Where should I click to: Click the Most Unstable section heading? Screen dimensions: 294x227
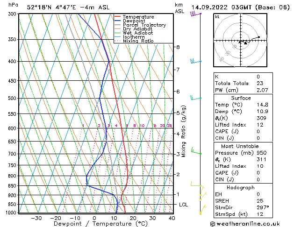click(x=240, y=146)
